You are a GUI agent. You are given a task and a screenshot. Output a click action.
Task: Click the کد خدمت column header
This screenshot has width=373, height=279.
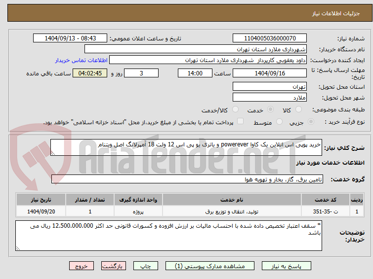tap(326, 200)
